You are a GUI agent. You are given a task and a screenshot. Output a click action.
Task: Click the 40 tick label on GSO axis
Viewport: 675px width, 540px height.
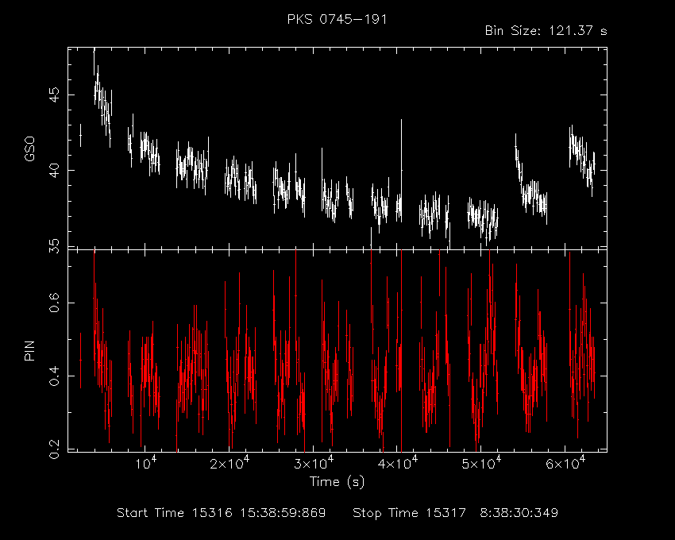[x=54, y=170]
